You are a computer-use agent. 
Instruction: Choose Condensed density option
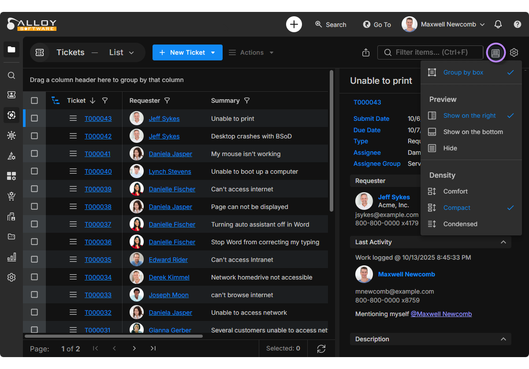point(460,224)
